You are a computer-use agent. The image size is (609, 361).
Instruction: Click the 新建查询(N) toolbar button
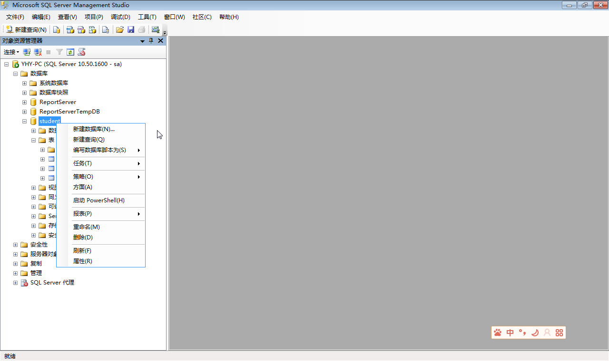(x=26, y=29)
